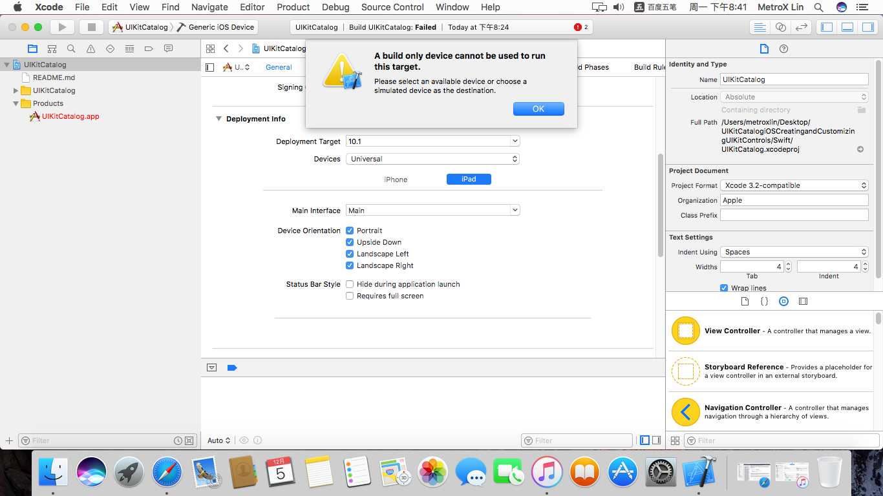Open the Source Control menu

pos(392,7)
